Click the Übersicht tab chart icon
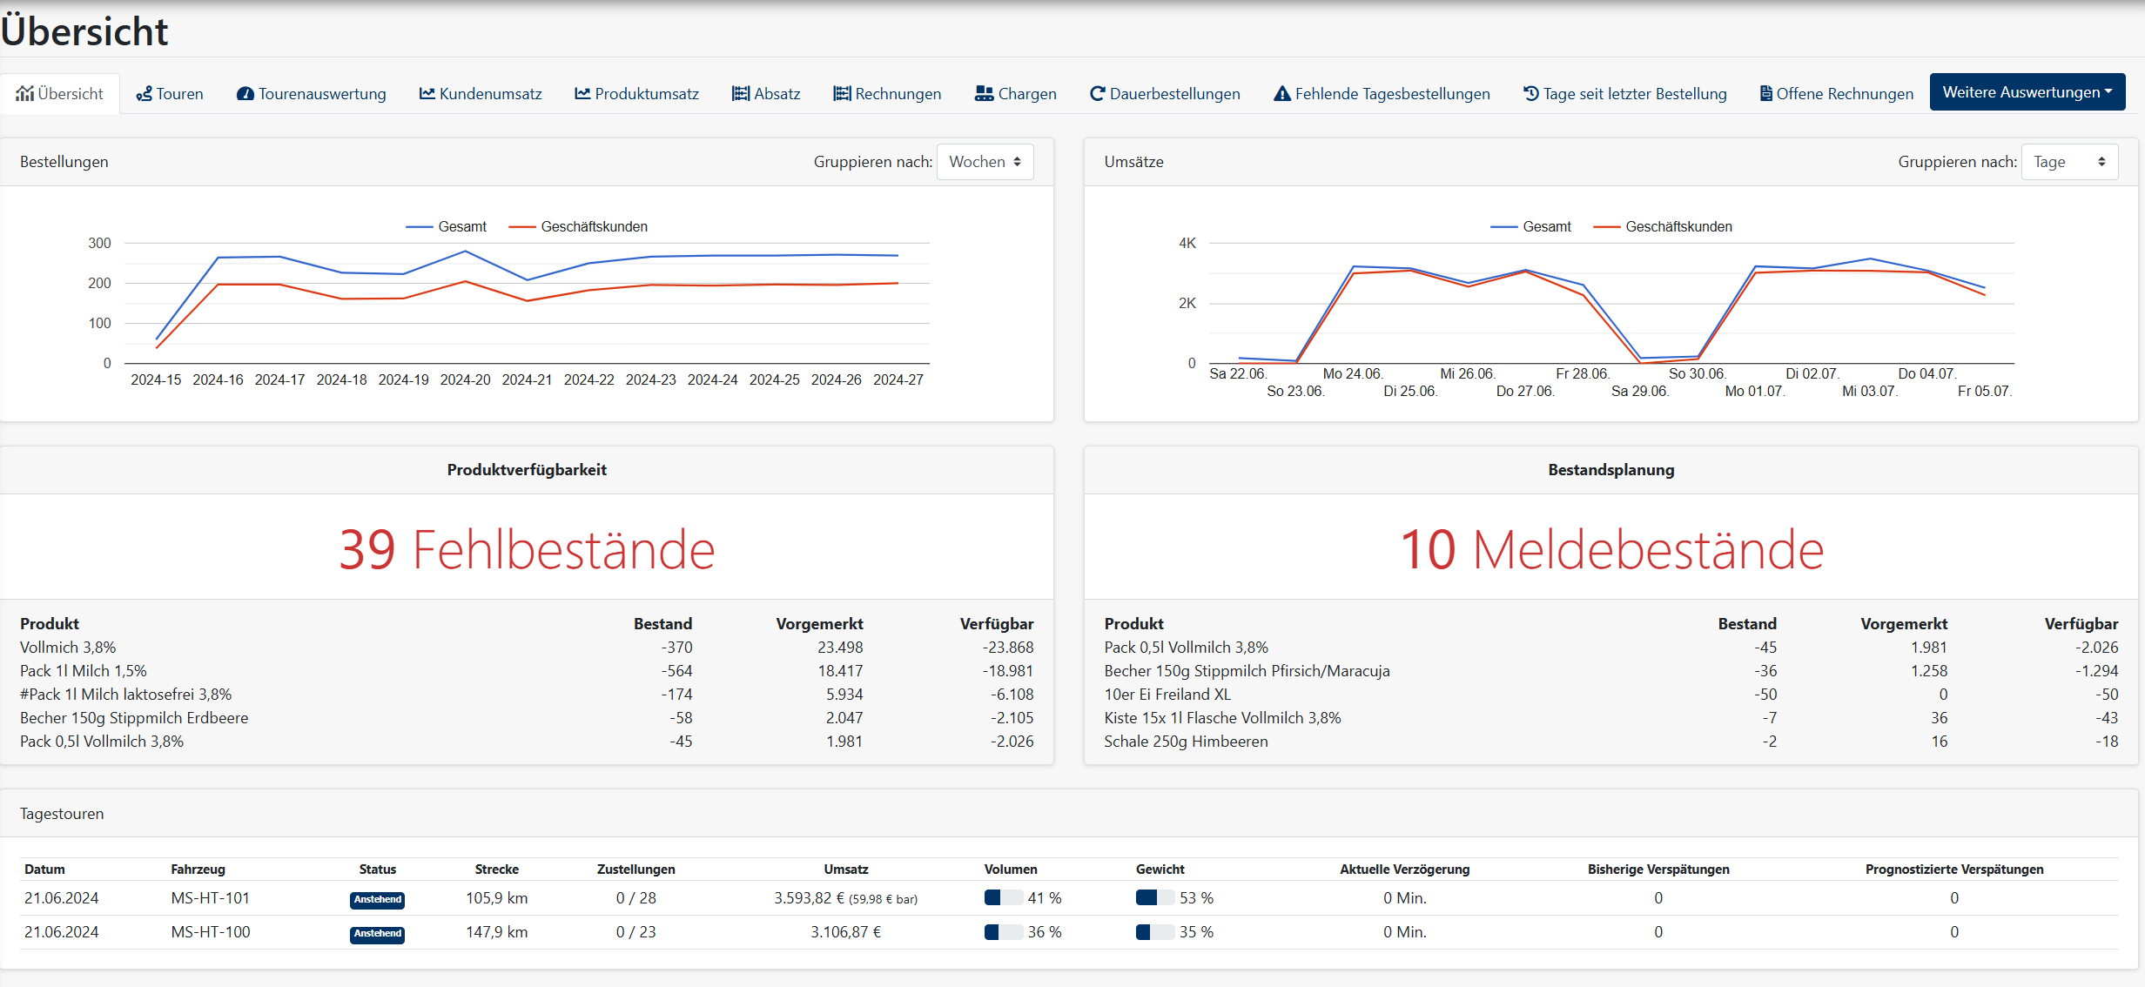 (24, 93)
